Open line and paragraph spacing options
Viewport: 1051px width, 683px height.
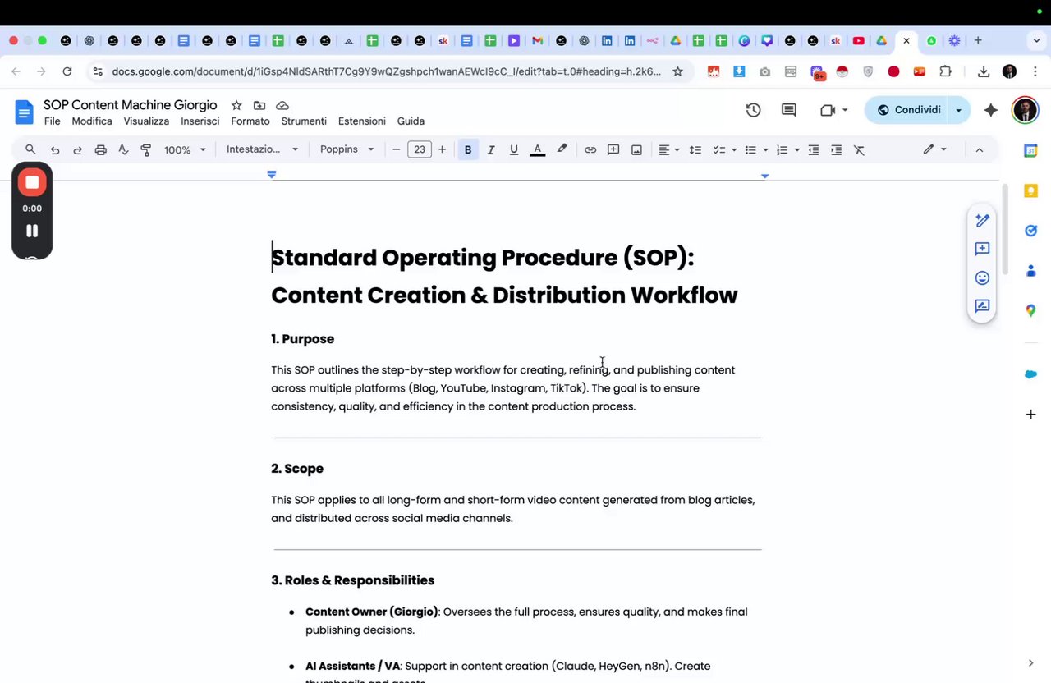[695, 149]
